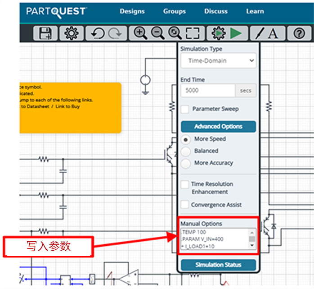Open the Designs menu
Image resolution: width=314 pixels, height=289 pixels.
(132, 11)
